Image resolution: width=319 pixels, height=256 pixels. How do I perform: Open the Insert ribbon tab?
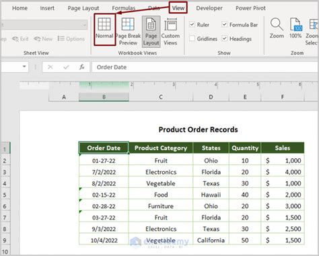(x=47, y=8)
